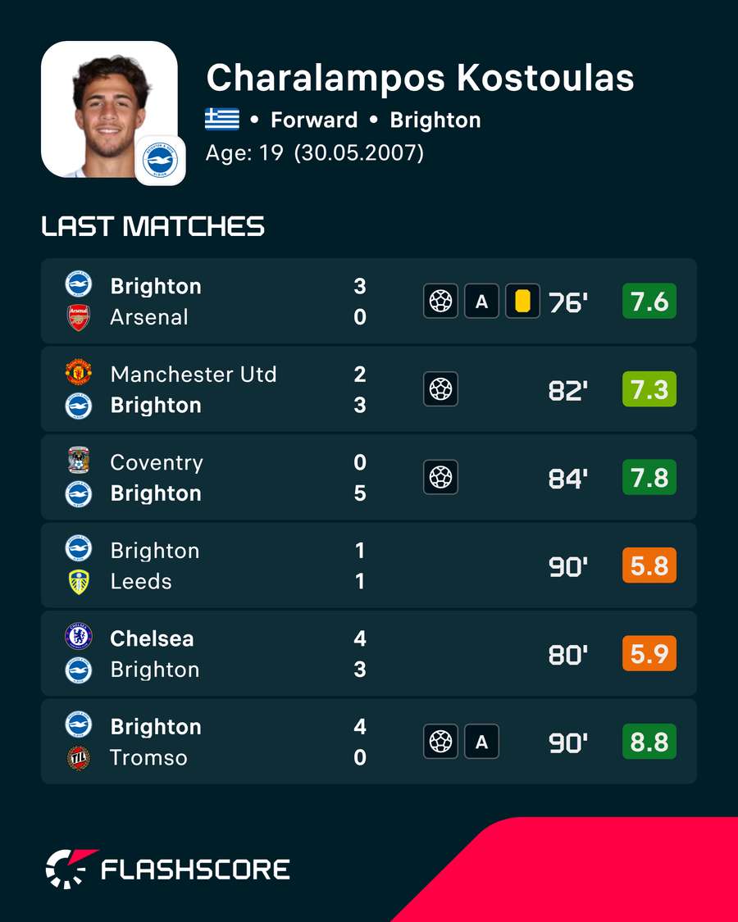This screenshot has height=922, width=738.
Task: Click the Chelsea club crest
Action: click(x=78, y=638)
